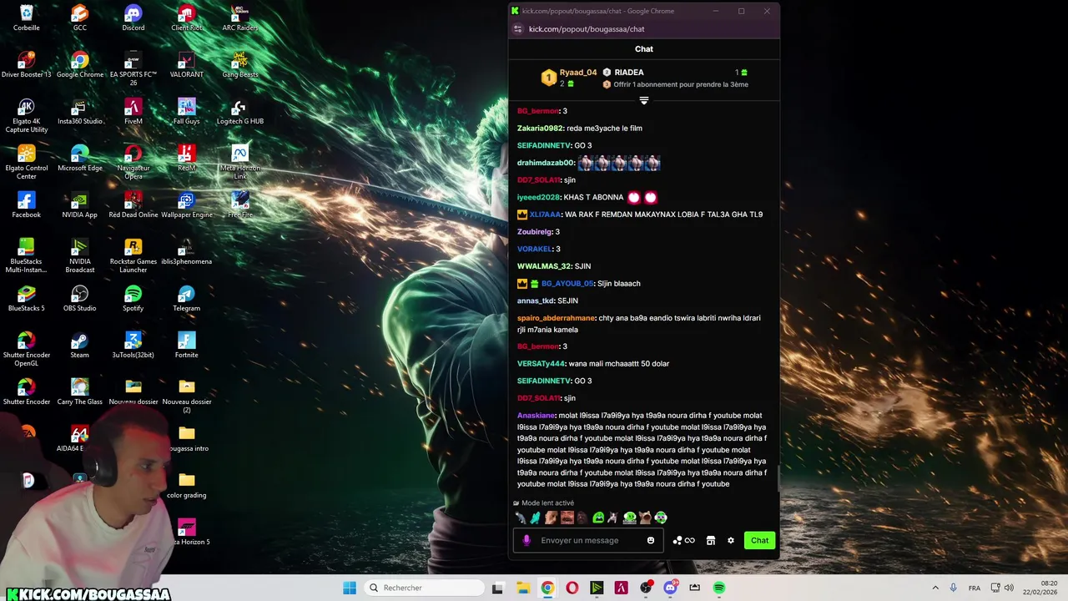
Task: Select the Spotify desktop shortcut
Action: click(133, 298)
